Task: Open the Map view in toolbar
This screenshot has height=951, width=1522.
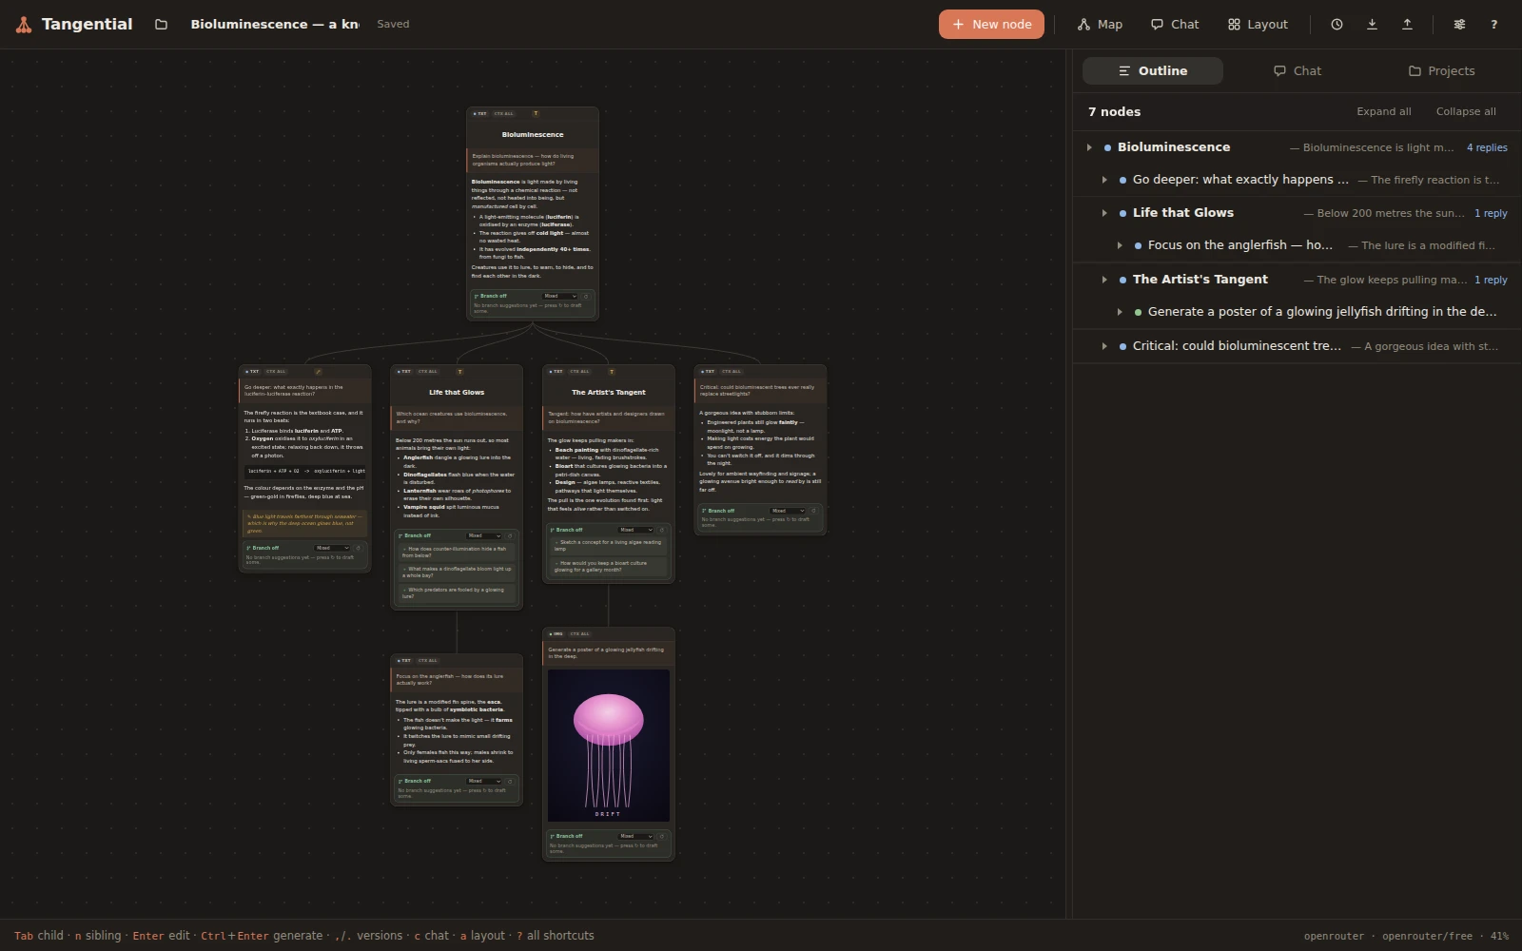Action: [1100, 25]
